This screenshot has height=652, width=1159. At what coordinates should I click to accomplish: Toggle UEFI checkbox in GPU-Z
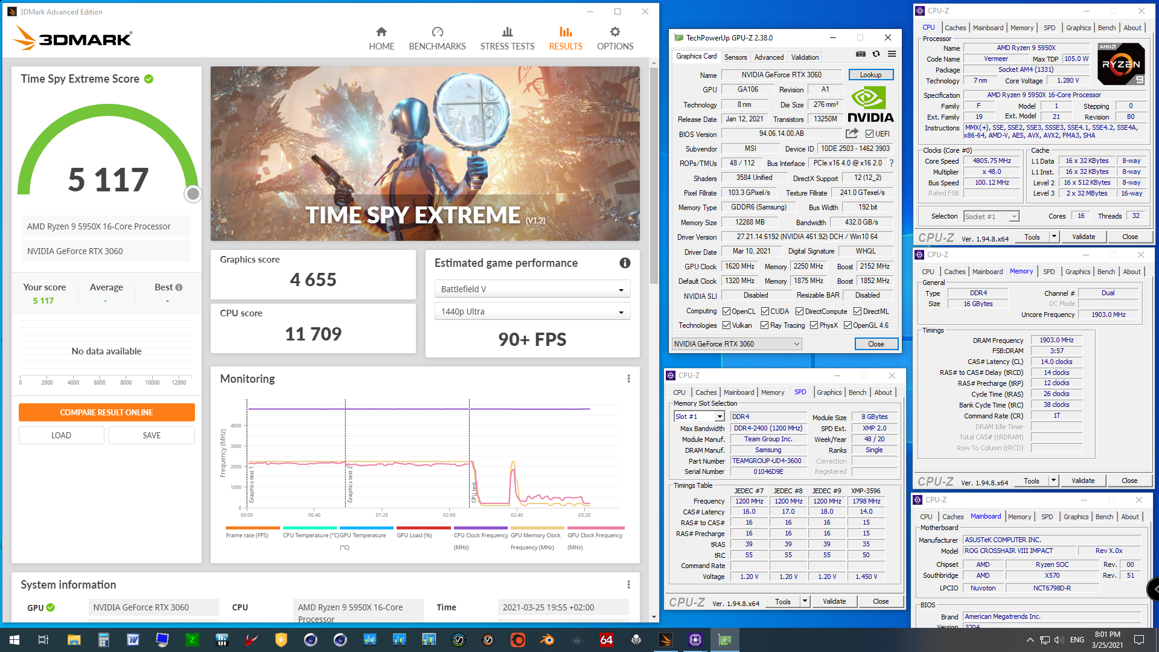click(x=869, y=134)
